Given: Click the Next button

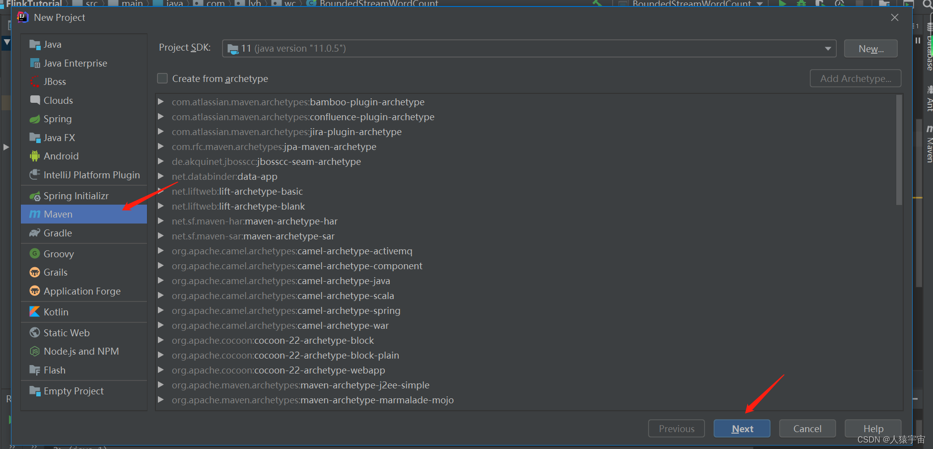Looking at the screenshot, I should [x=742, y=429].
